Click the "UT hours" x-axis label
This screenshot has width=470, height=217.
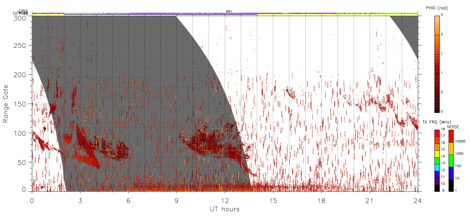[x=225, y=209]
